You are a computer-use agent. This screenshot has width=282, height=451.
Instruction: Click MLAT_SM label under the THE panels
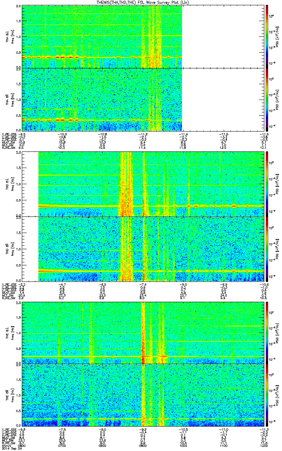click(8, 438)
